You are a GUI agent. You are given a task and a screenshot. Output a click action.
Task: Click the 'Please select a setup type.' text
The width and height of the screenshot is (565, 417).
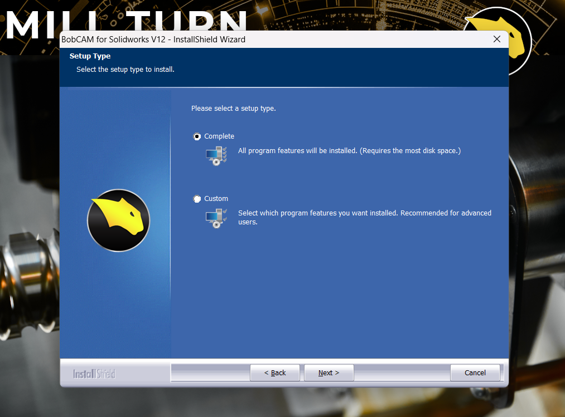[234, 109]
